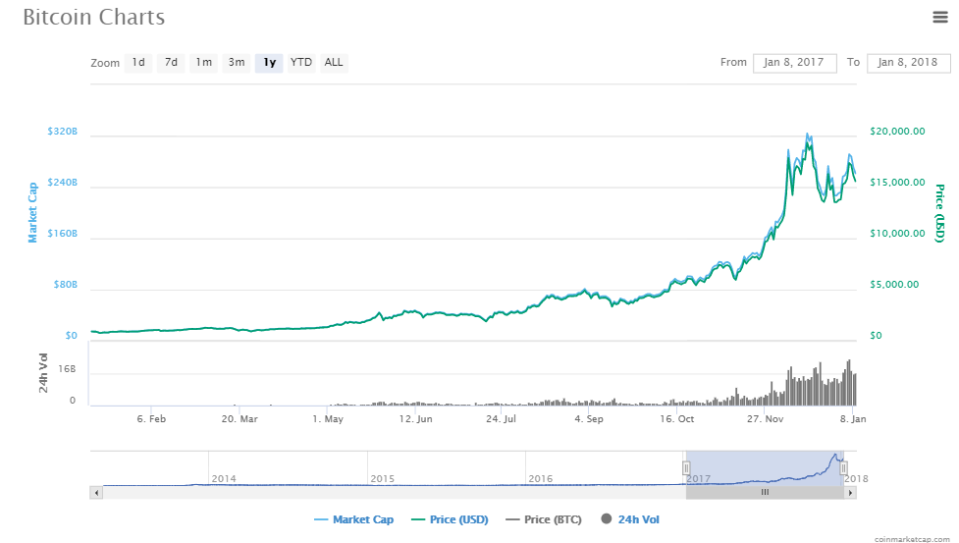The image size is (959, 543).
Task: Open the chart hamburger menu
Action: tap(940, 17)
